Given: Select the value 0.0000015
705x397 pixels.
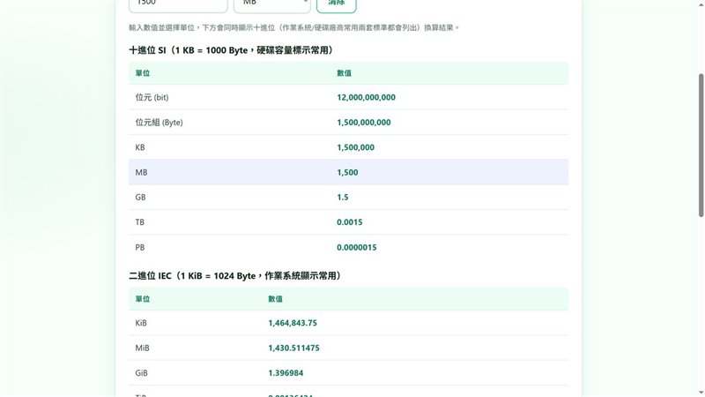Looking at the screenshot, I should point(357,248).
